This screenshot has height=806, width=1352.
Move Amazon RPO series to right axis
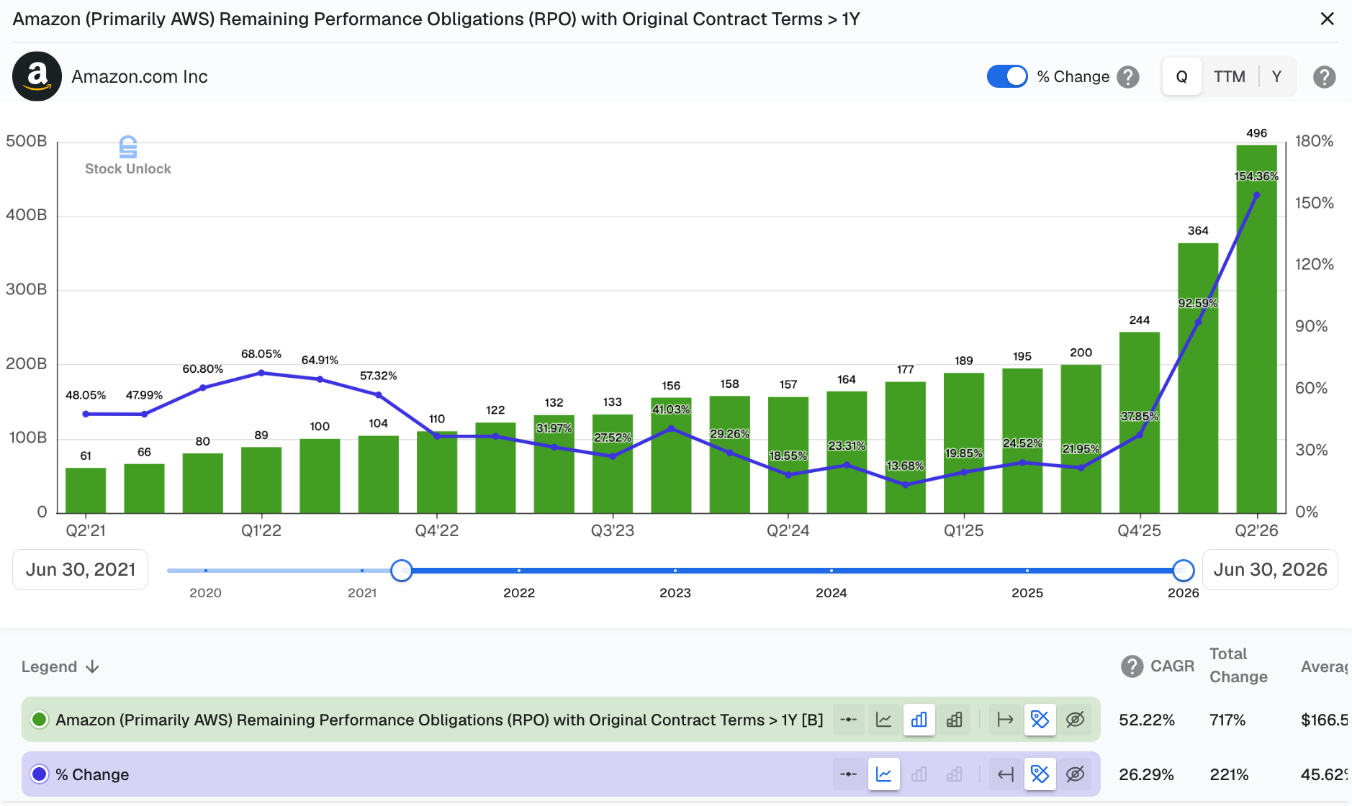point(1005,720)
